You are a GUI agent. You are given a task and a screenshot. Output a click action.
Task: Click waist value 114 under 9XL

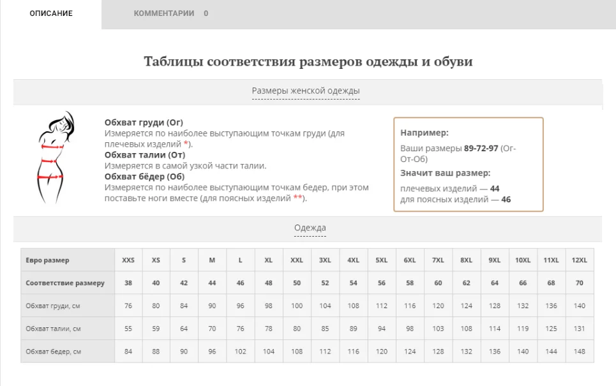tap(495, 329)
